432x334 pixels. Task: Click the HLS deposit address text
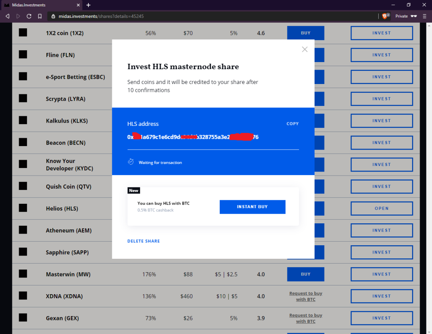pyautogui.click(x=193, y=137)
